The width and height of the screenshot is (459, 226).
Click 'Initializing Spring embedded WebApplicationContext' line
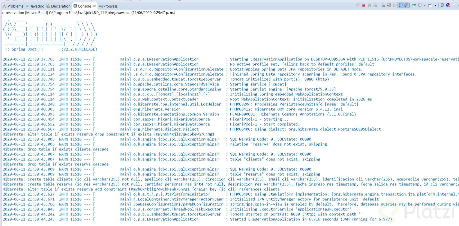[x=173, y=94]
